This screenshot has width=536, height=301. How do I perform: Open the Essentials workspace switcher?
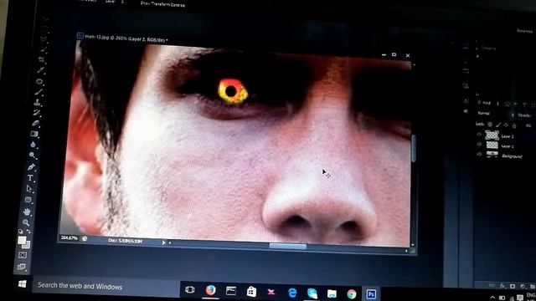click(525, 31)
